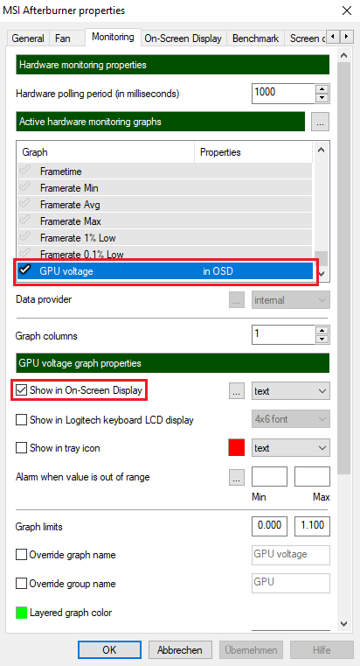Click main panel scrollbar up arrow

pyautogui.click(x=344, y=55)
